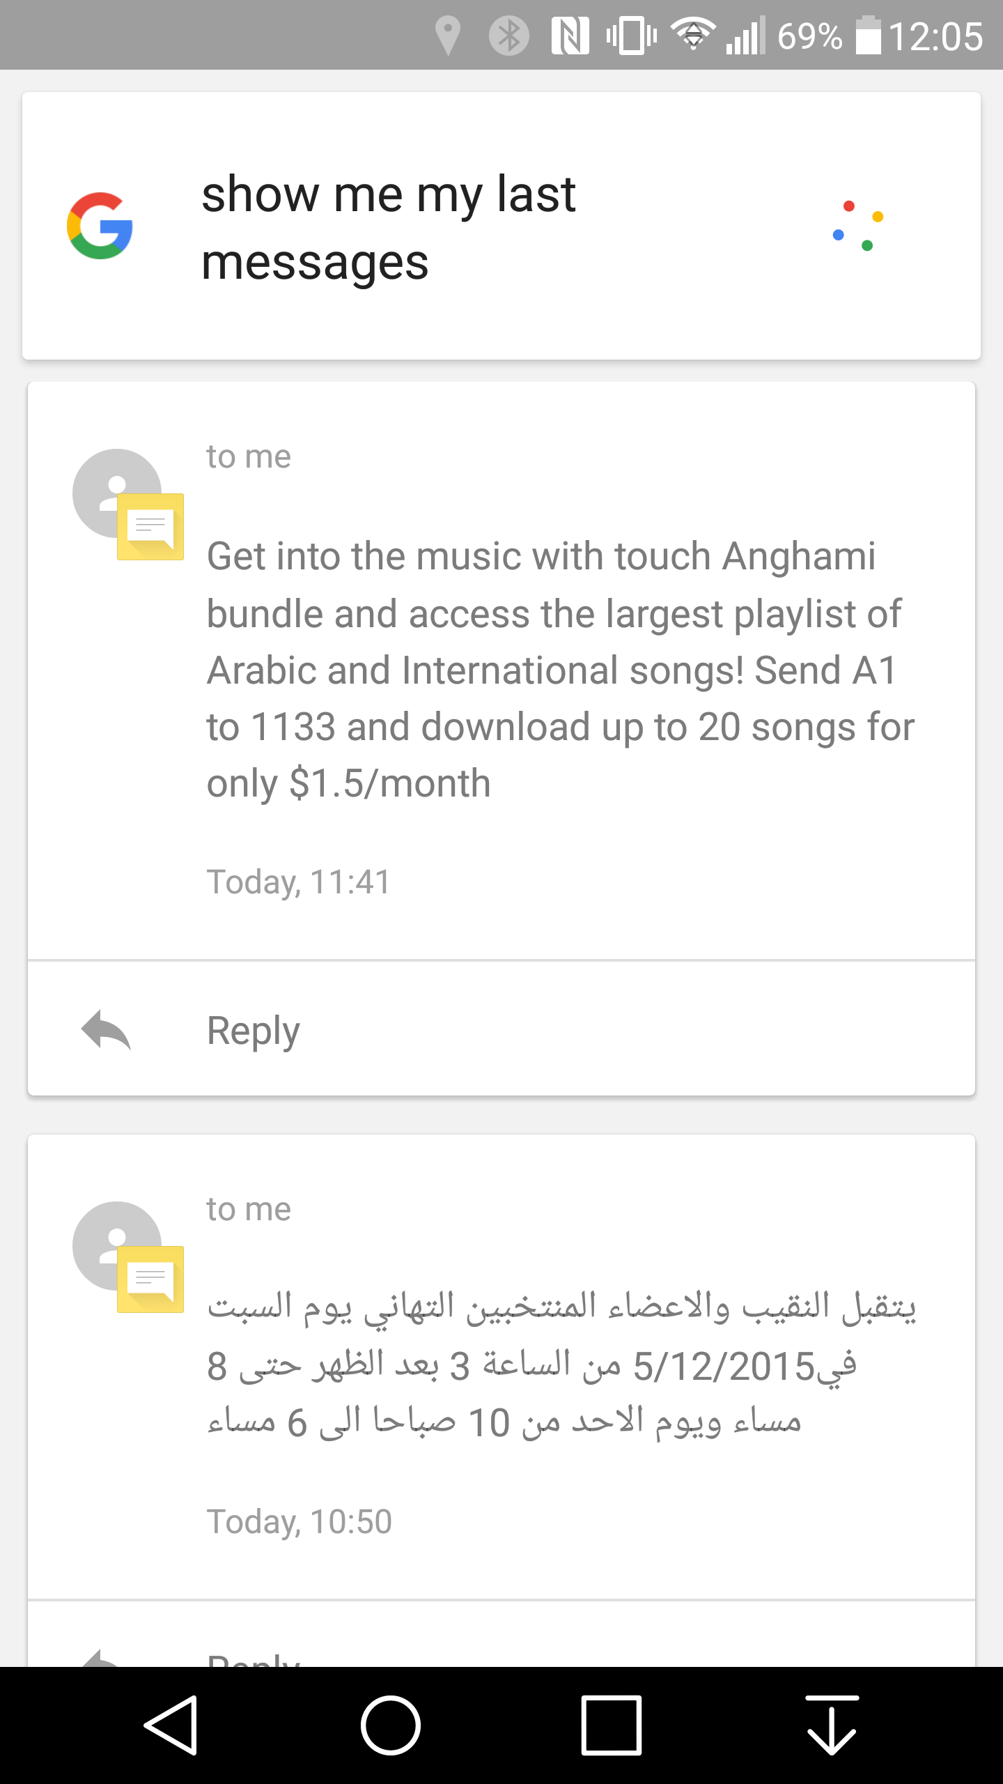Tap the partially visible Reply under the Arabic message
The height and width of the screenshot is (1784, 1003).
pos(254,1657)
